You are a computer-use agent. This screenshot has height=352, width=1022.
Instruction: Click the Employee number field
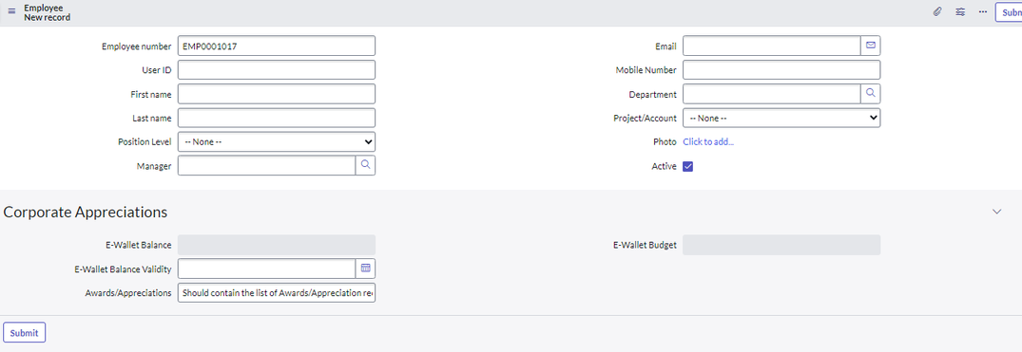tap(277, 46)
